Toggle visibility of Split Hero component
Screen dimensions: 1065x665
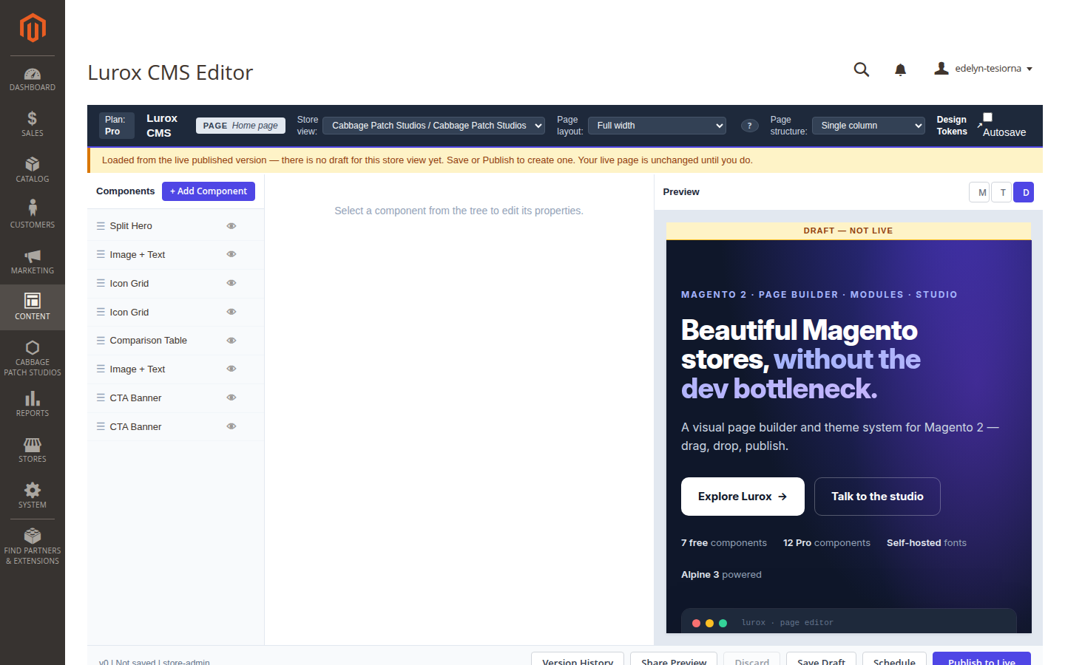[231, 226]
